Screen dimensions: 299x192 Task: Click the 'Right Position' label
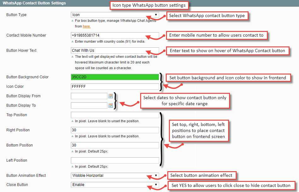coord(18,130)
